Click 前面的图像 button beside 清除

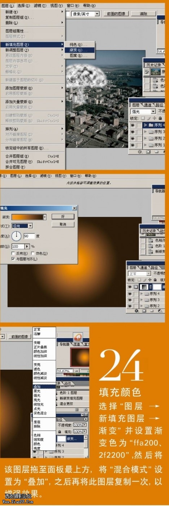click(115, 14)
